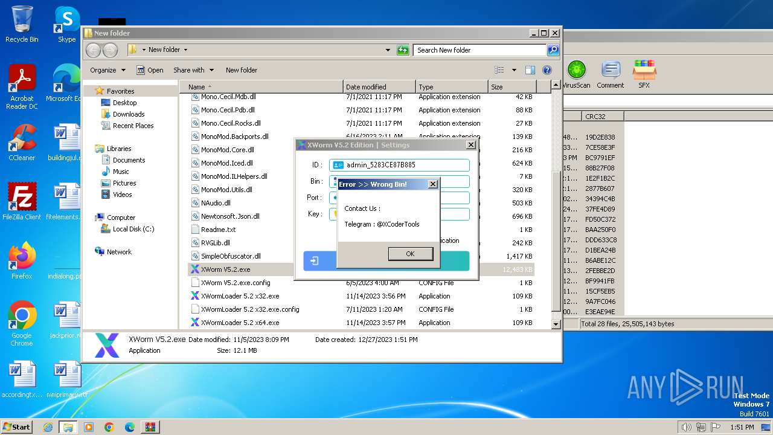Select Libraries in navigation pane
773x435 pixels.
pos(119,149)
